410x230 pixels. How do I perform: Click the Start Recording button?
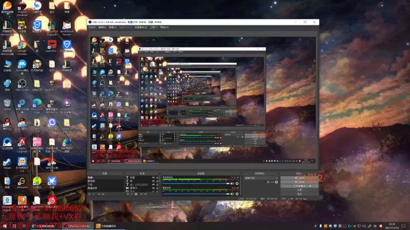point(299,182)
